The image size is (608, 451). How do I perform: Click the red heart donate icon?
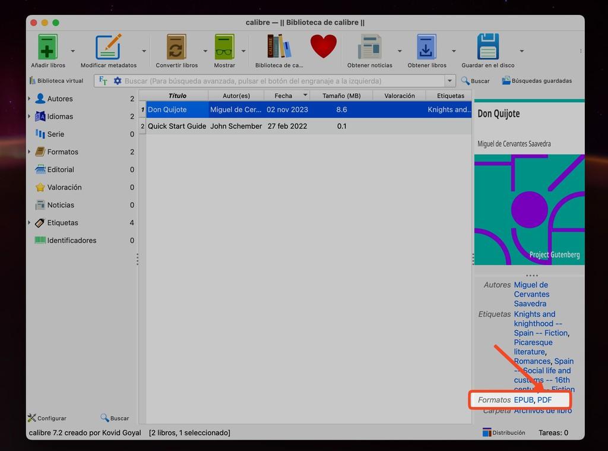[x=324, y=46]
